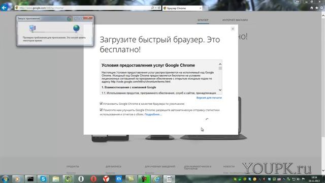Click the Условия предоставления услуг Google Chrome heading
This screenshot has height=183, width=325.
pyautogui.click(x=148, y=66)
